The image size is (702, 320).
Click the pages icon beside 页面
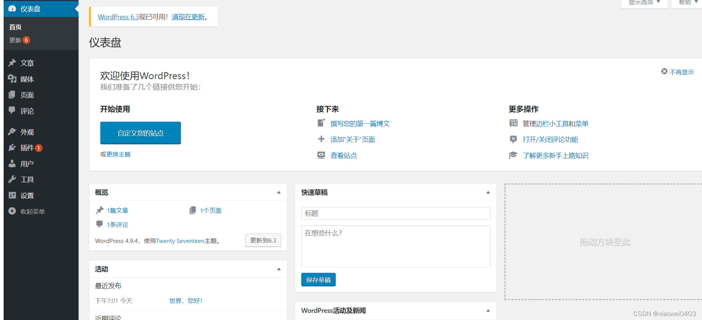[x=12, y=95]
